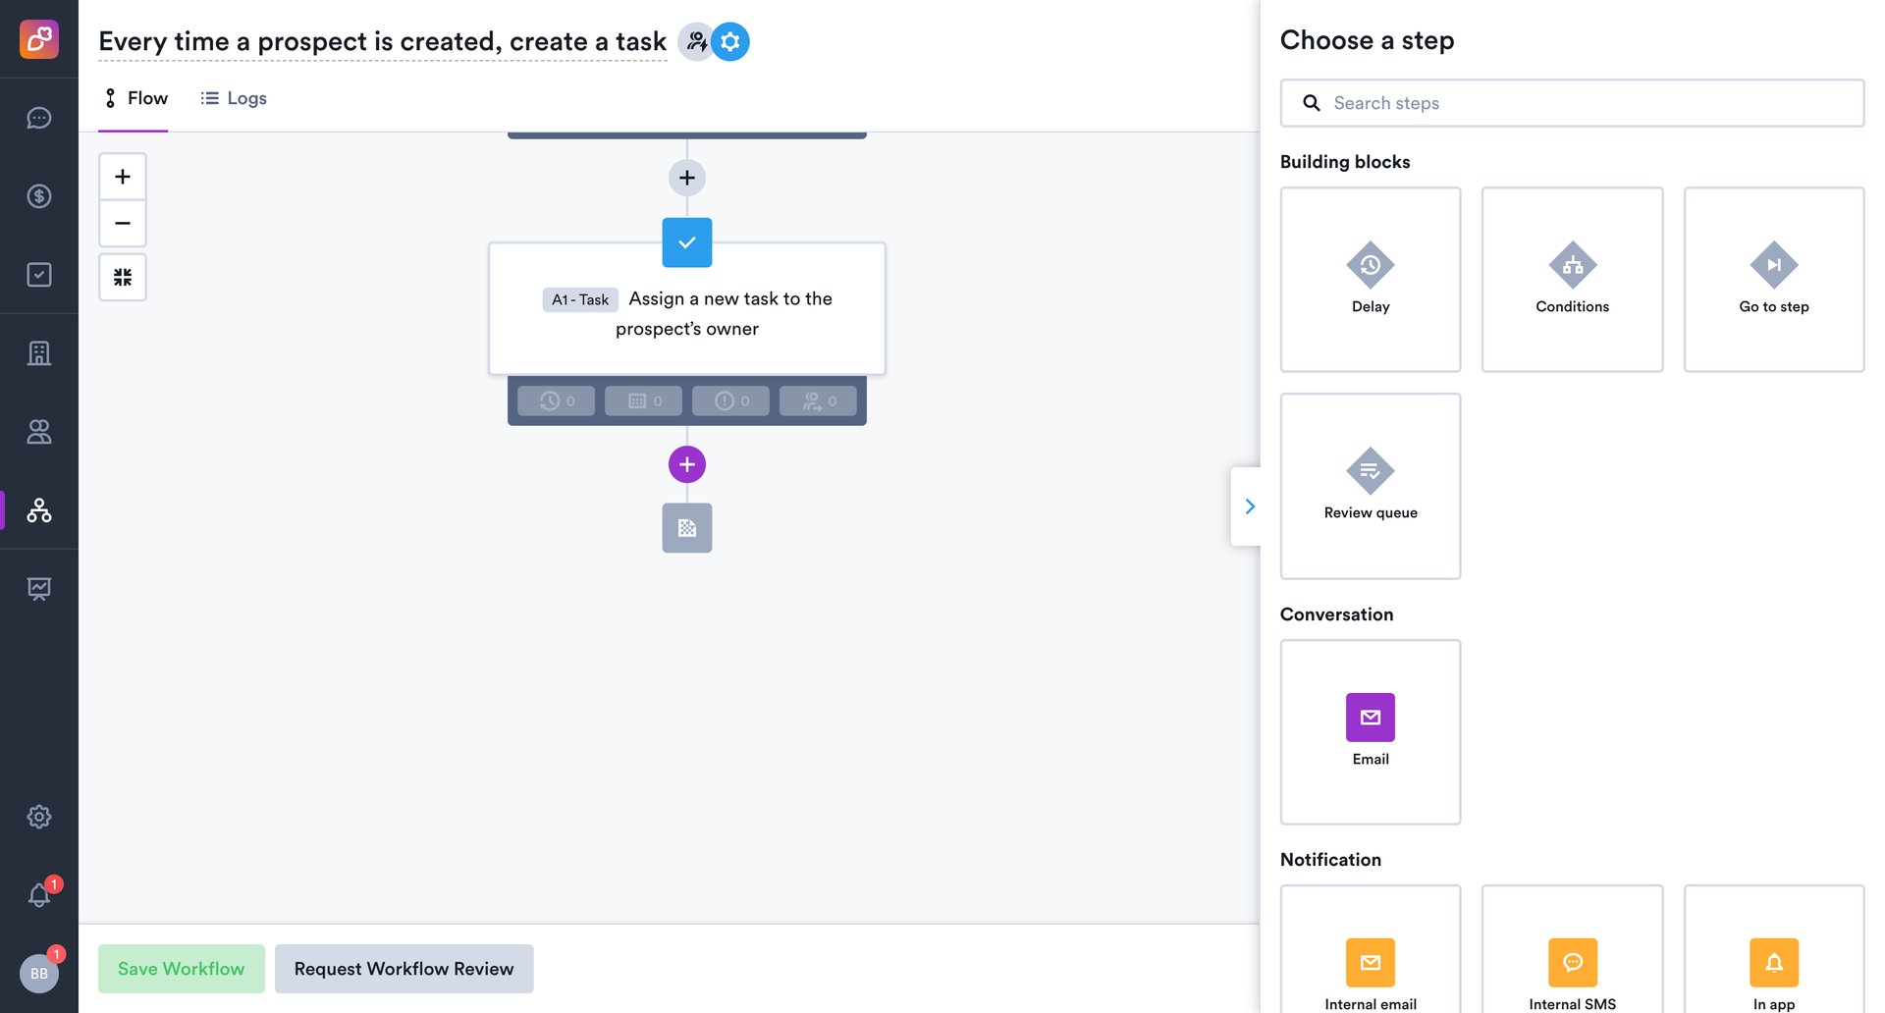Add an Internal SMS notification step

[1572, 957]
